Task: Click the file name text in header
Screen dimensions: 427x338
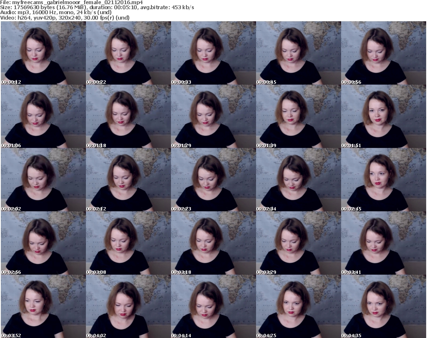Action: pyautogui.click(x=72, y=3)
